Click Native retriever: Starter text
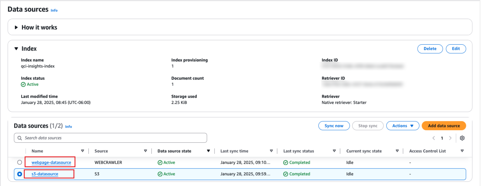Viewport: 481px width, 186px height. [x=344, y=102]
